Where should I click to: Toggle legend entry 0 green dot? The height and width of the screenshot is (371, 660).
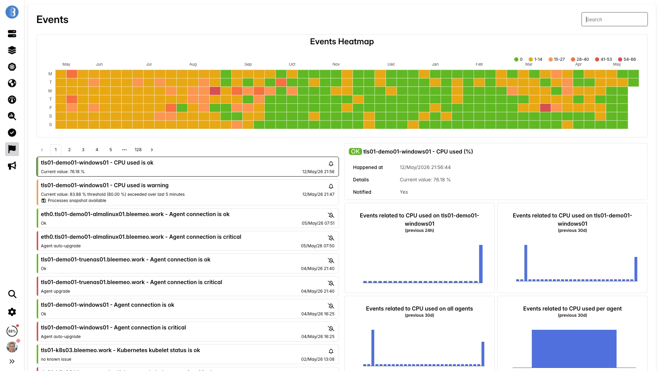pos(516,59)
